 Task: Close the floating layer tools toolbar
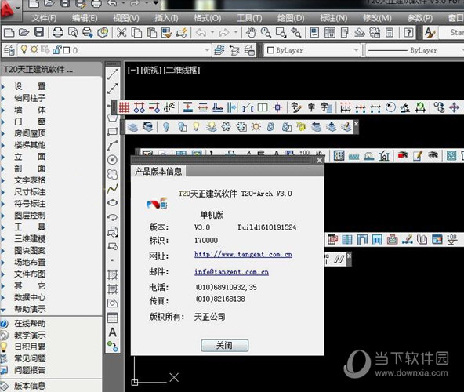(357, 123)
